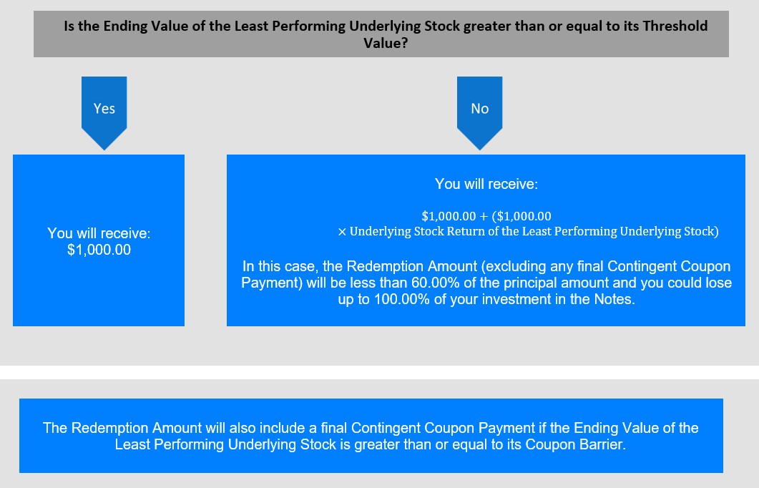Click the 'Yes' label text
Image resolution: width=759 pixels, height=488 pixels.
click(x=104, y=109)
